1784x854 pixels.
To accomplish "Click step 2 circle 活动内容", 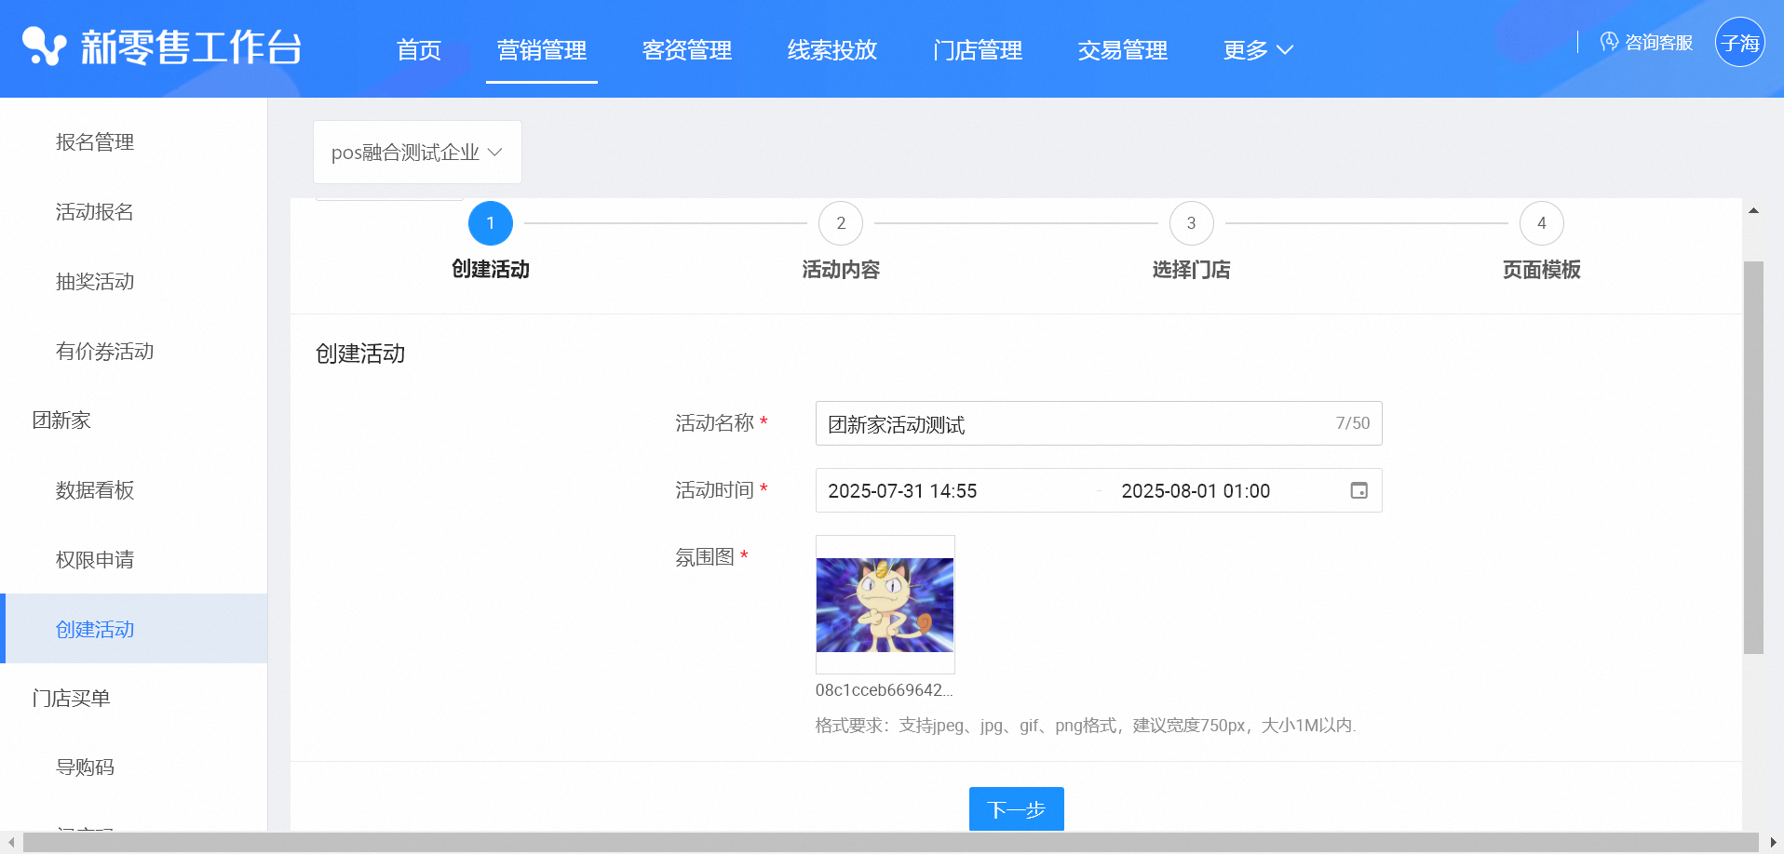I will [841, 223].
